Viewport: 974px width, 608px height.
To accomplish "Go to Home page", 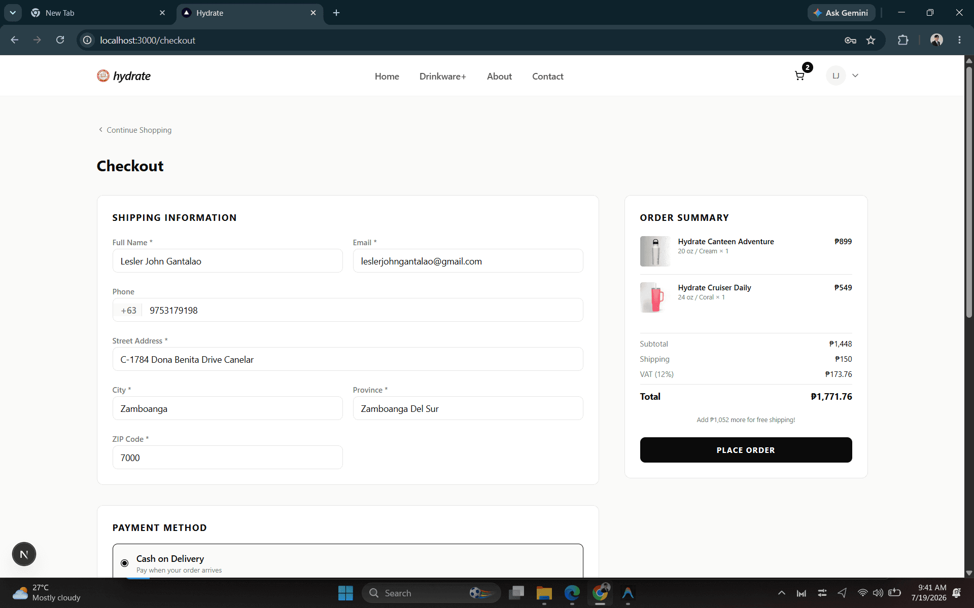I will pyautogui.click(x=387, y=77).
